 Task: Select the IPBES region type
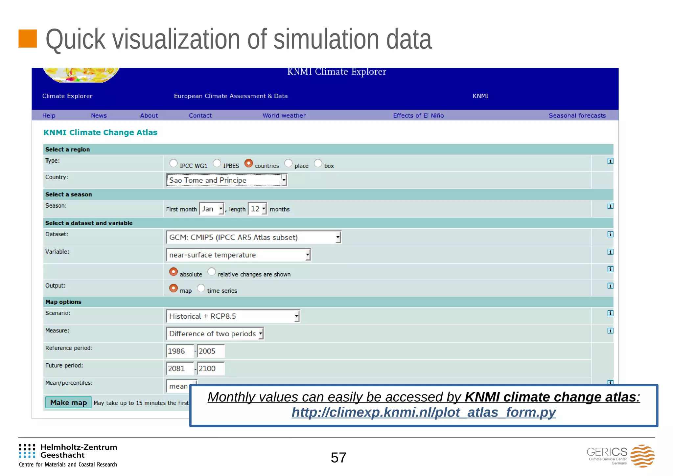(x=217, y=163)
